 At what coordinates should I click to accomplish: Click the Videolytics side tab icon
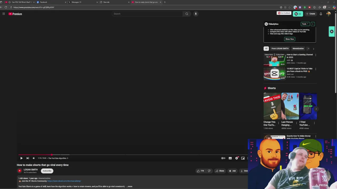coord(331,31)
